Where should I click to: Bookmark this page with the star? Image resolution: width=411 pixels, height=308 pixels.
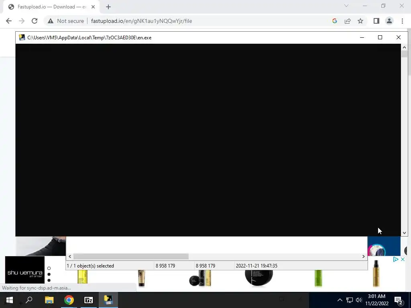(x=360, y=21)
